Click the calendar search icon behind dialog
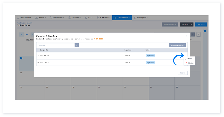The height and width of the screenshot is (117, 224). pos(192,35)
